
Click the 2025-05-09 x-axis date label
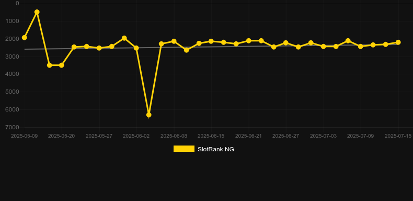(24, 136)
